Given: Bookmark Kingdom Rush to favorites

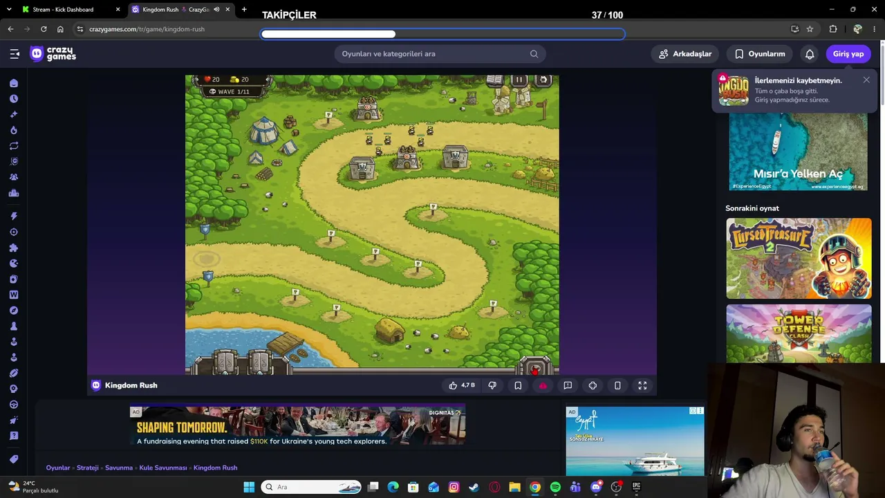Looking at the screenshot, I should click(518, 385).
